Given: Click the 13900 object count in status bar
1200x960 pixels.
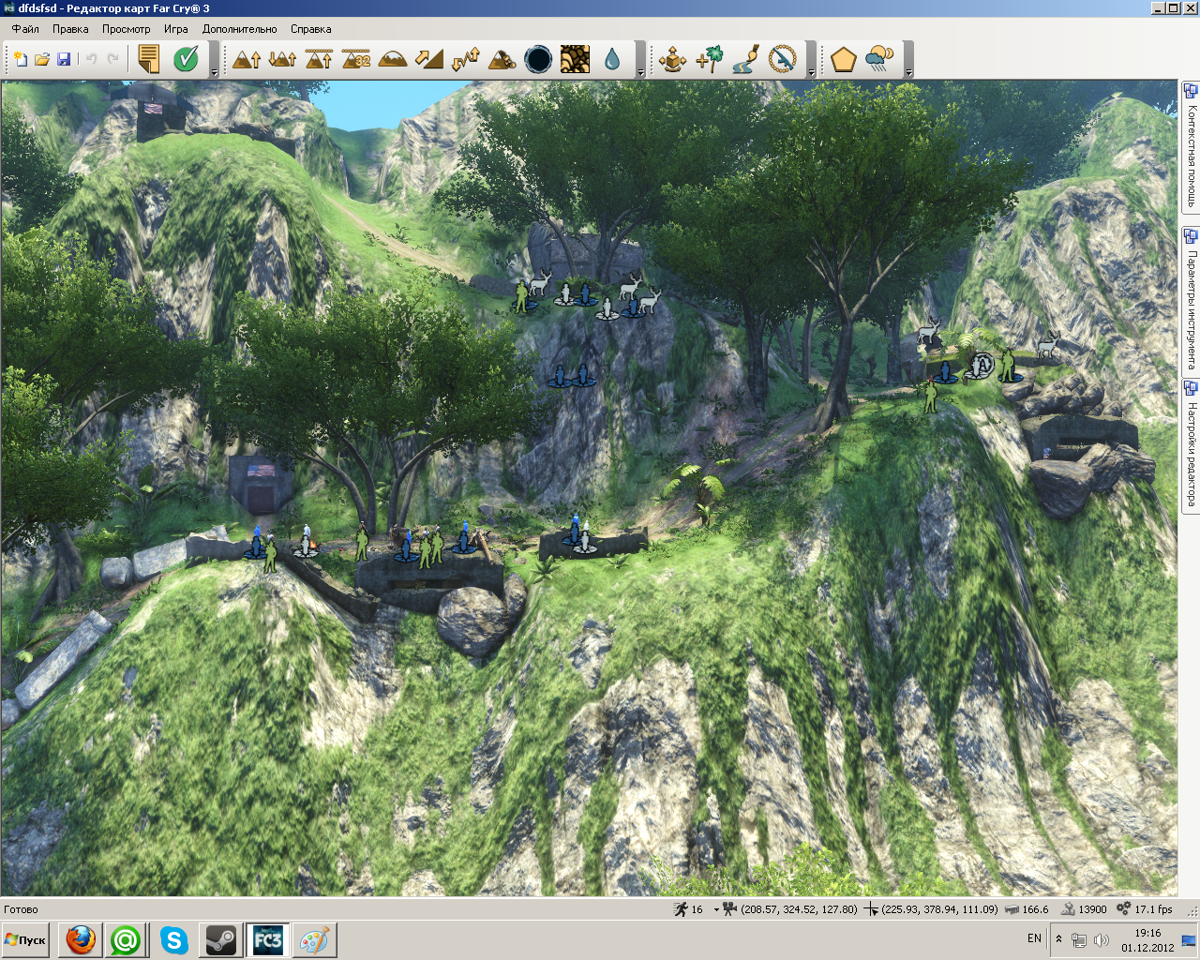Looking at the screenshot, I should (x=1092, y=909).
